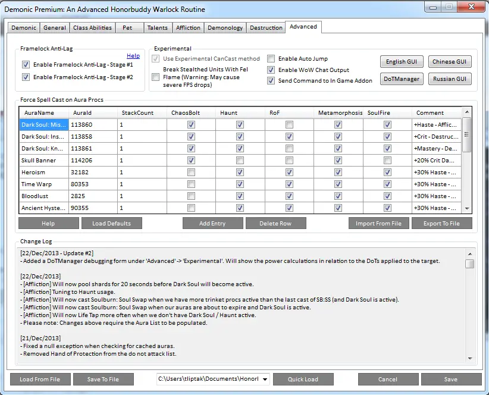Select the Advanced tab
This screenshot has height=395, width=489.
point(303,27)
